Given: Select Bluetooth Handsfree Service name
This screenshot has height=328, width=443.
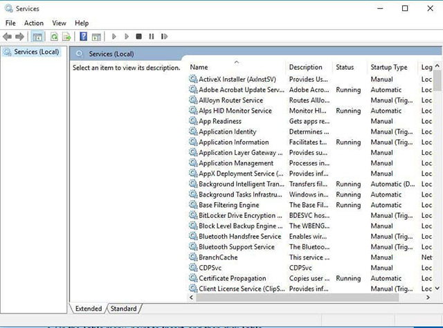Looking at the screenshot, I should click(240, 236).
